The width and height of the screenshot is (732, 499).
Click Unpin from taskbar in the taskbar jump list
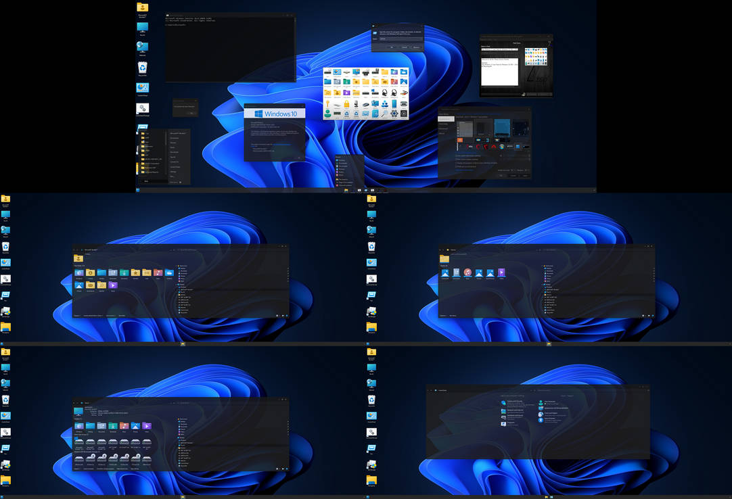346,182
